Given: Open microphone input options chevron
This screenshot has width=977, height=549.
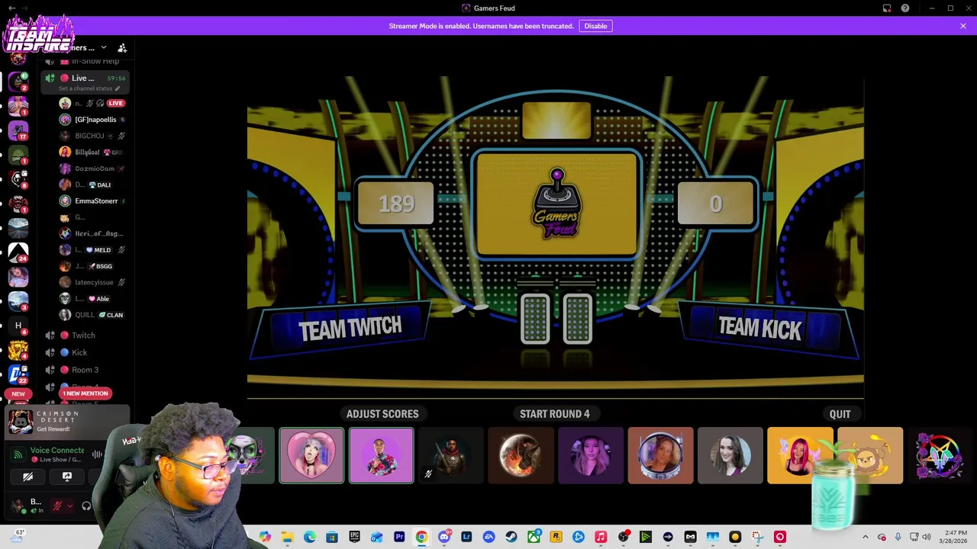Looking at the screenshot, I should 70,506.
